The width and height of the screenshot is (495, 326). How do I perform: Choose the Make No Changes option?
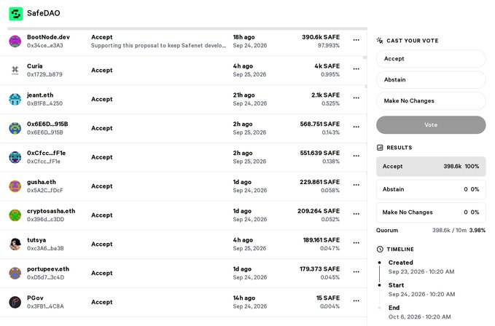tap(431, 101)
